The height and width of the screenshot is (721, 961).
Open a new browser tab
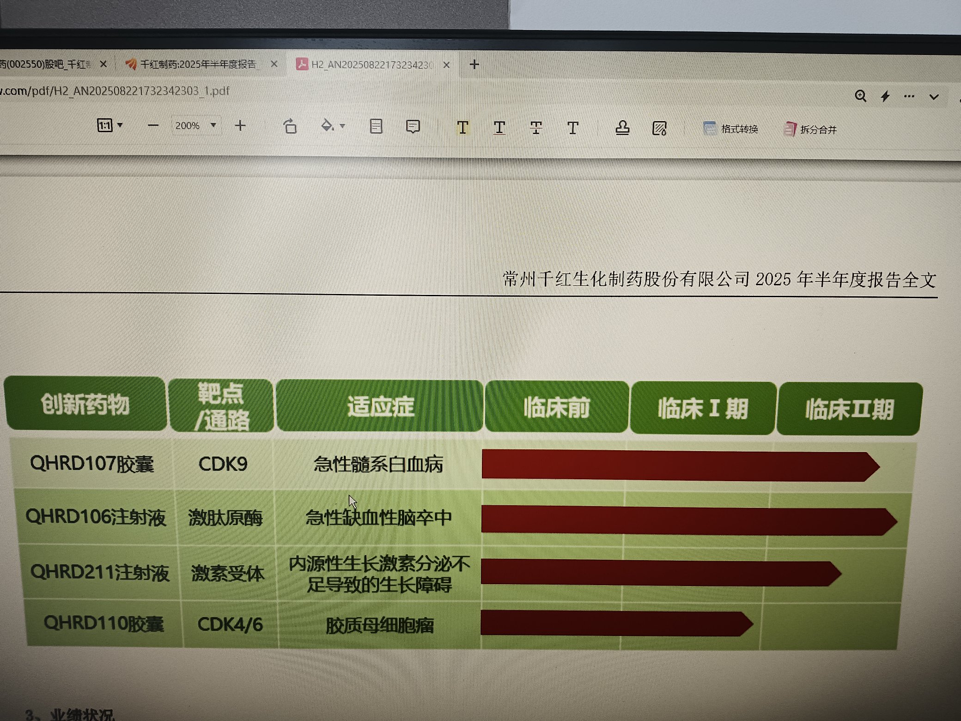click(474, 65)
